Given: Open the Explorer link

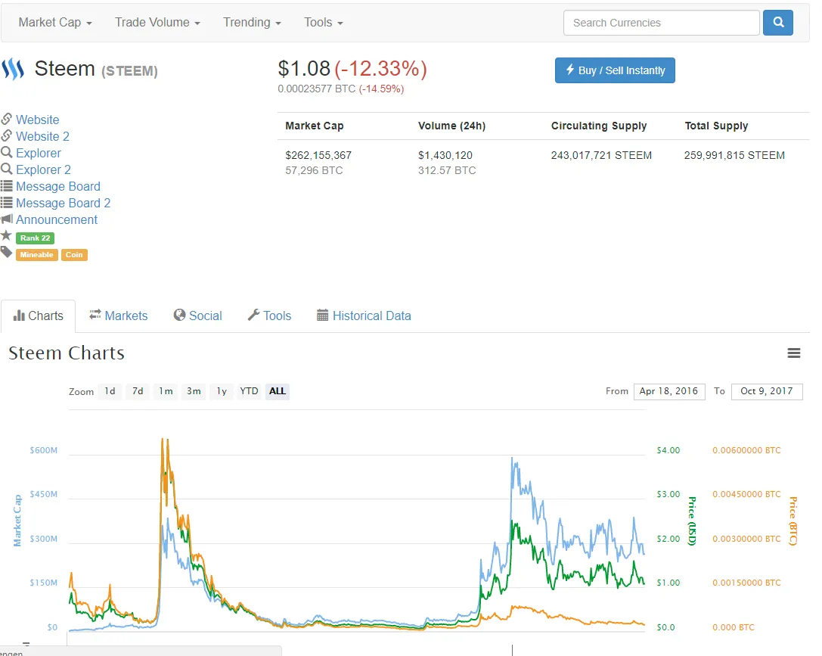Looking at the screenshot, I should [39, 153].
